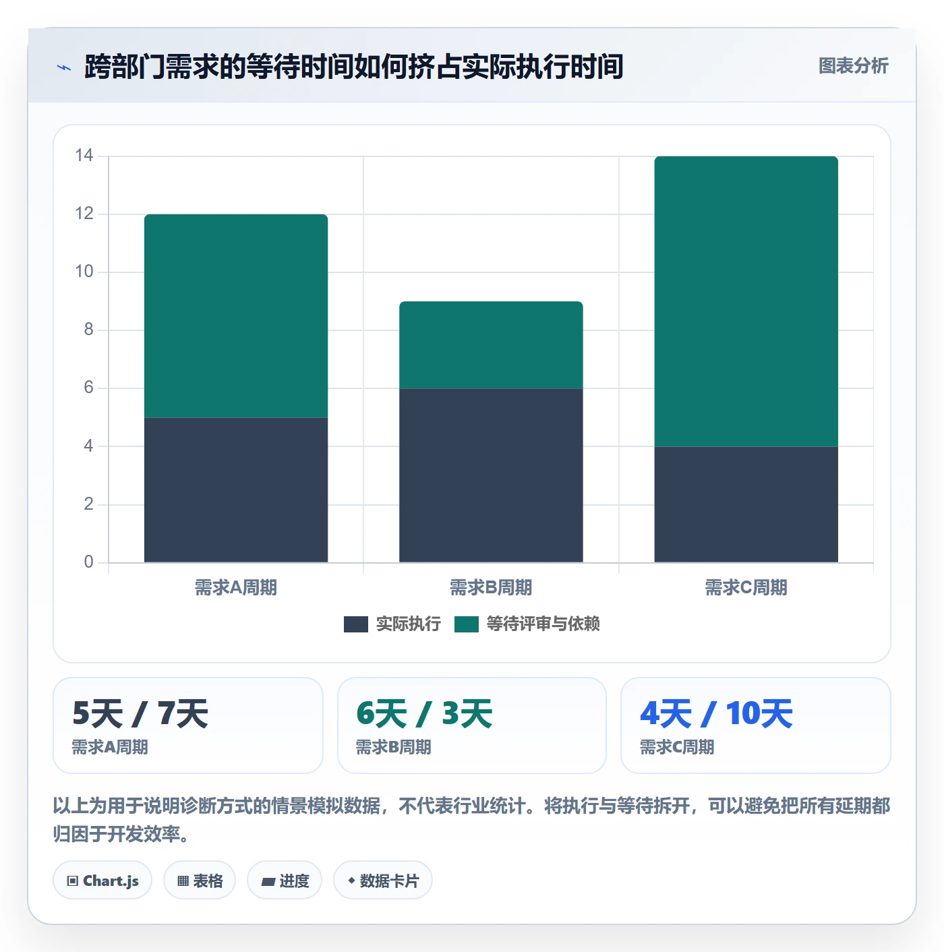Click the 图表分析 label in the header
The image size is (944, 952).
point(853,66)
